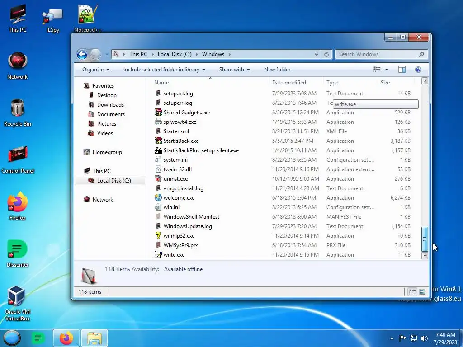Show hidden tray icons arrow

pos(392,338)
